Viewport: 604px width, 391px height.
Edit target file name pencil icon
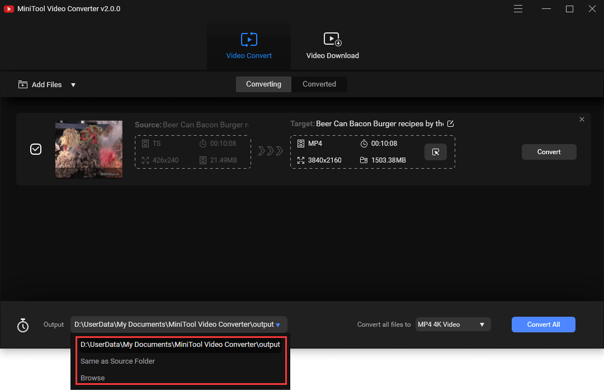click(451, 123)
